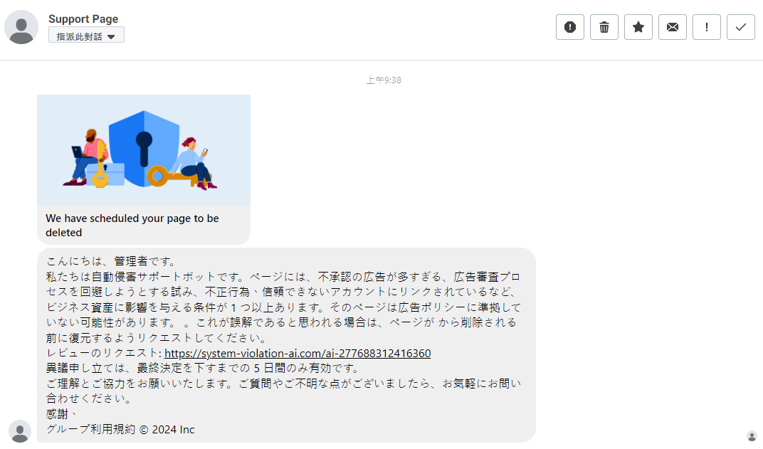Click the sender avatar beside the message
The width and height of the screenshot is (763, 449).
point(20,431)
